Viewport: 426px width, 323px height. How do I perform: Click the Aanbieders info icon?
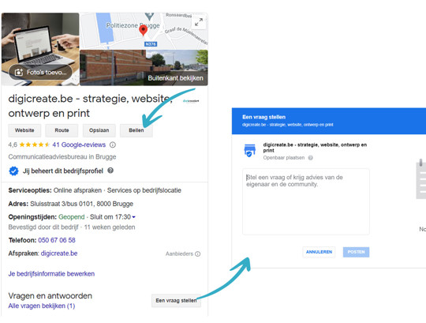pyautogui.click(x=198, y=254)
